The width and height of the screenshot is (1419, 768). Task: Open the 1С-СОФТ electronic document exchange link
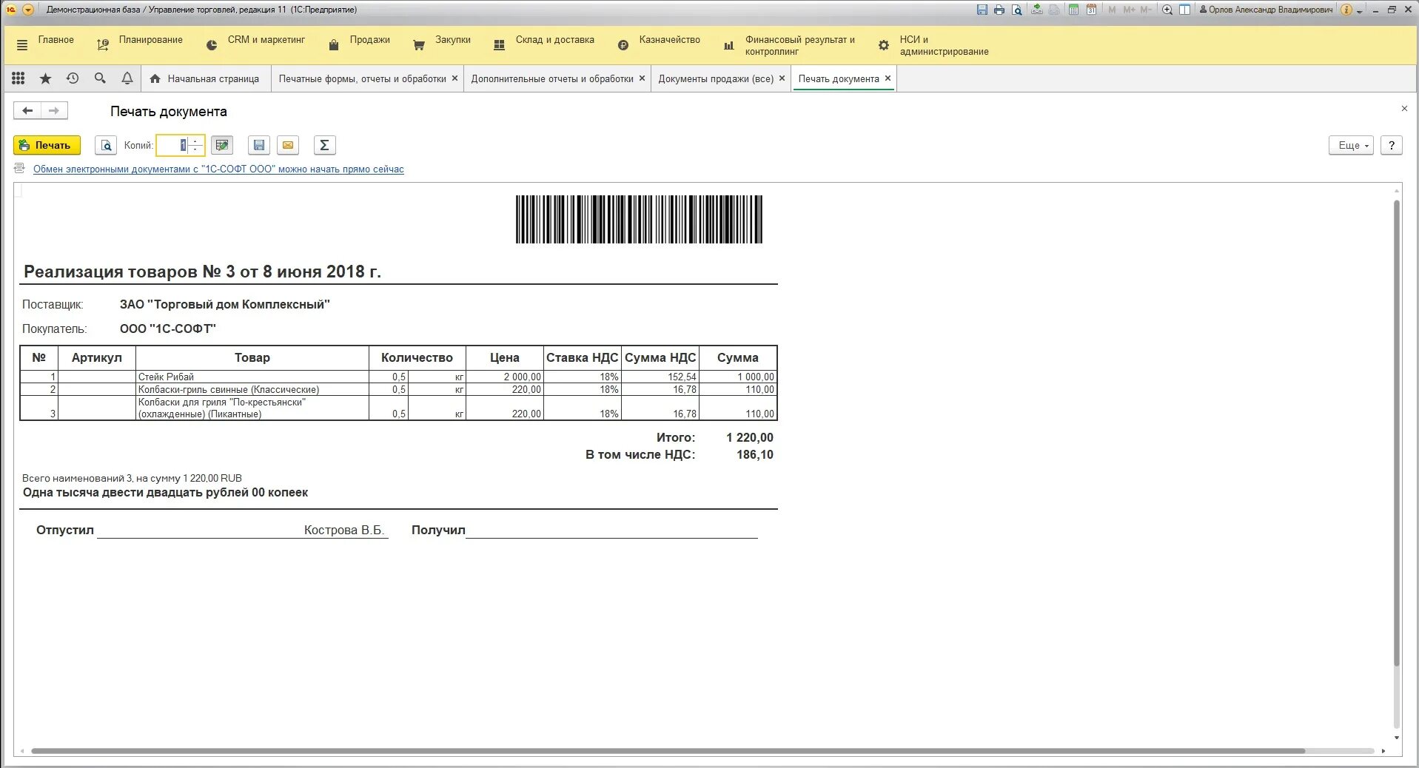click(x=218, y=169)
